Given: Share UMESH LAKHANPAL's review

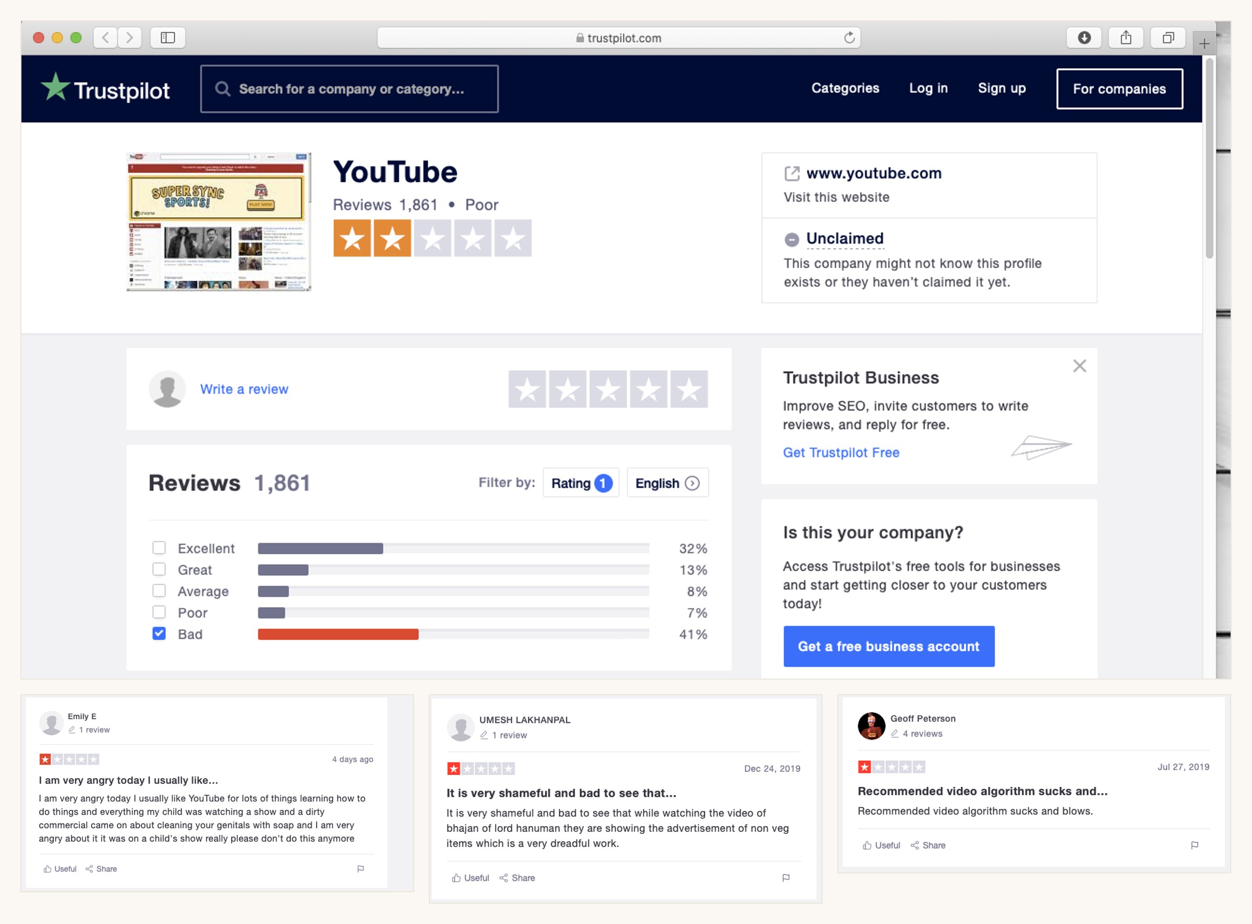Looking at the screenshot, I should [x=517, y=878].
